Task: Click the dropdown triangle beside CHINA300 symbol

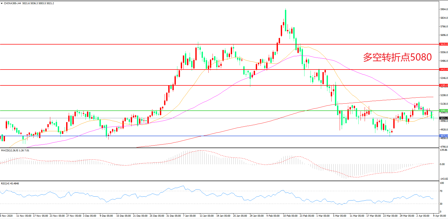Action: [x=2, y=3]
